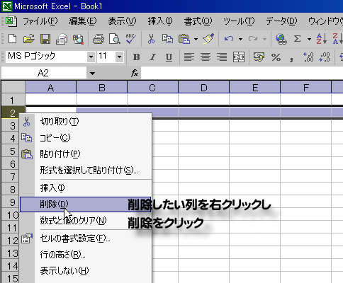
Task: Click the Print icon in toolbar
Action: point(99,39)
